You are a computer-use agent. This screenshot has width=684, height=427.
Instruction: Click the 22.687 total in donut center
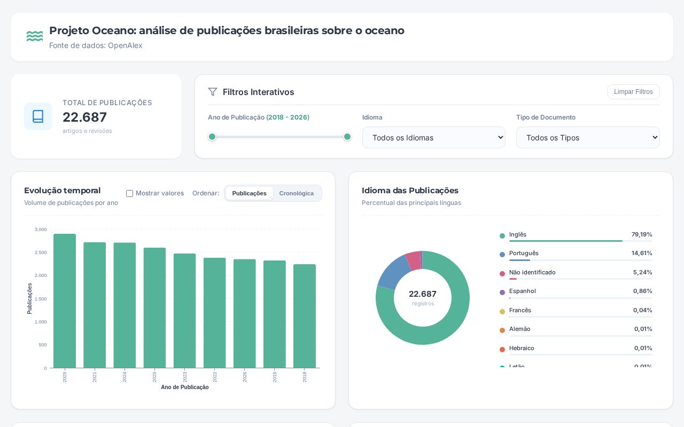tap(423, 294)
